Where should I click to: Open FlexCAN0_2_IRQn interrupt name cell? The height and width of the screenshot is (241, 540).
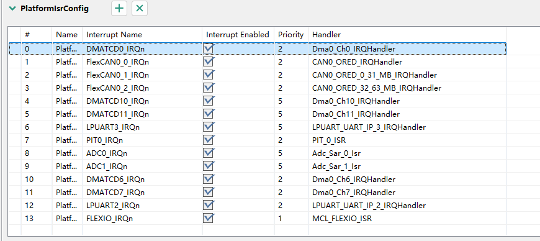pyautogui.click(x=142, y=88)
